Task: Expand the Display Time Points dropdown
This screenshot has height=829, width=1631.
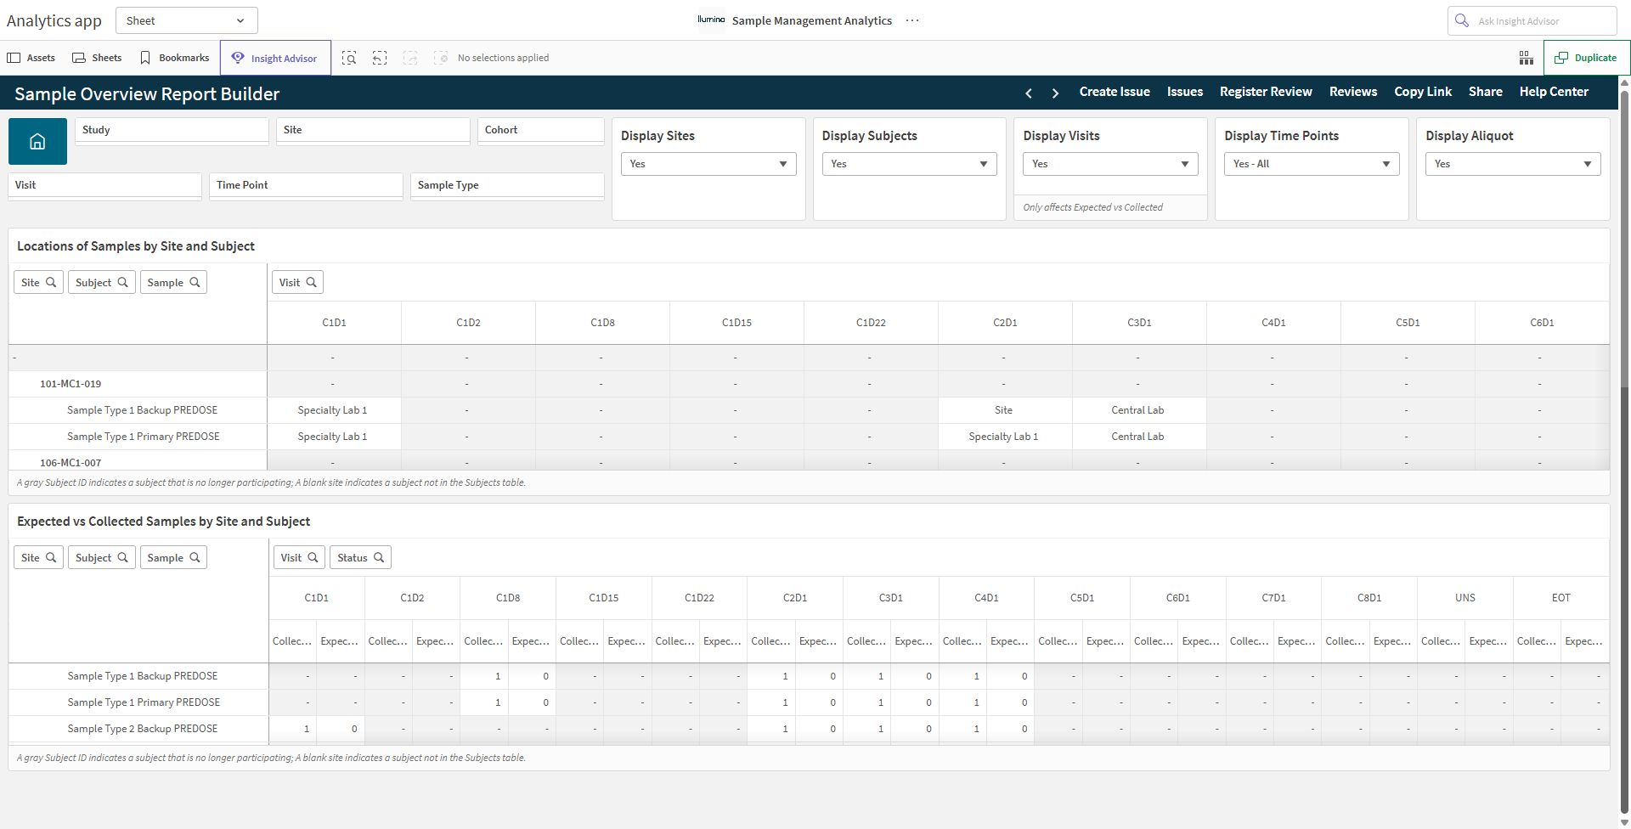Action: tap(1312, 164)
